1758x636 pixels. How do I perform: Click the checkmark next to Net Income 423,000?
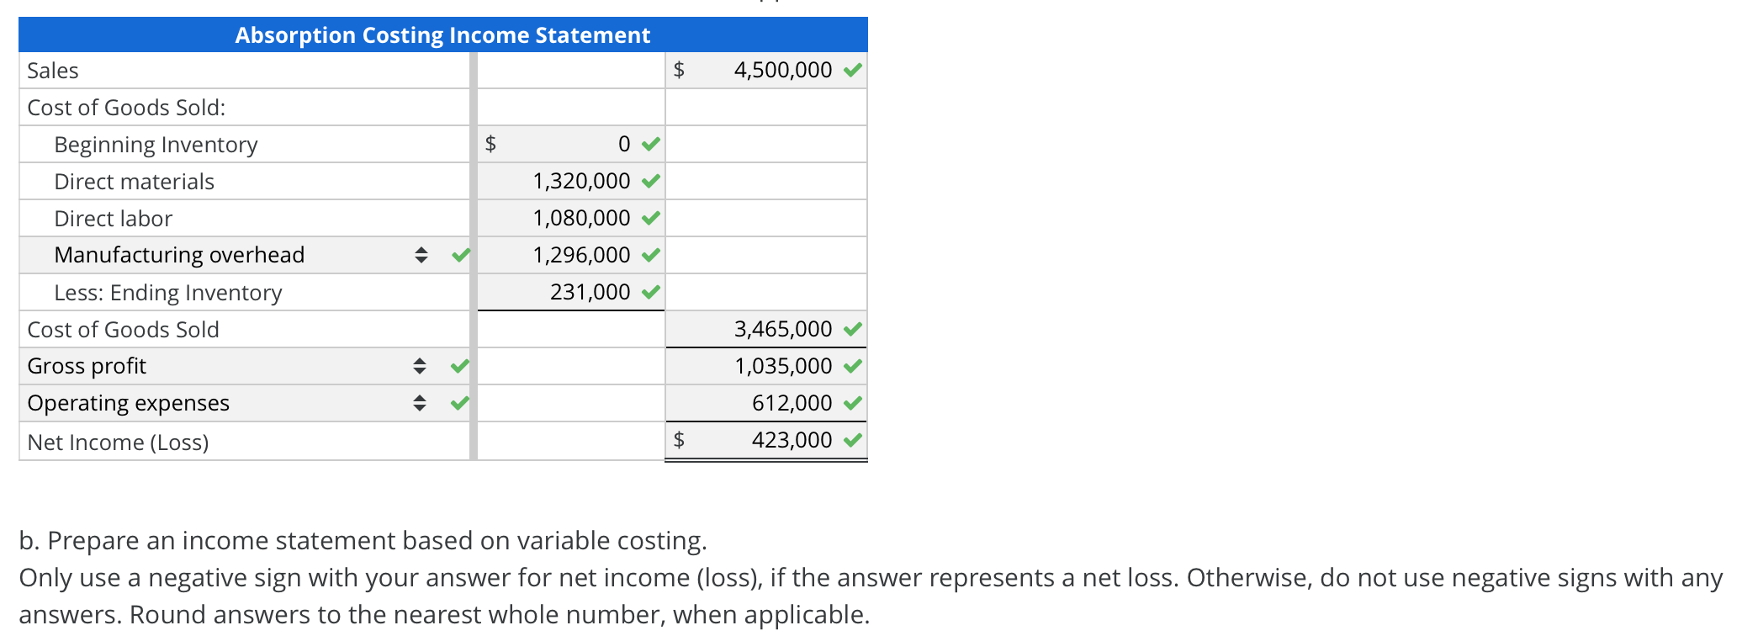point(853,439)
